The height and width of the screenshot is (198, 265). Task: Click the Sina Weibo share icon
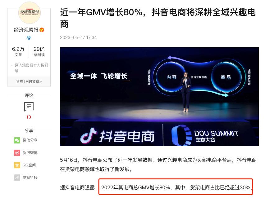click(17, 153)
